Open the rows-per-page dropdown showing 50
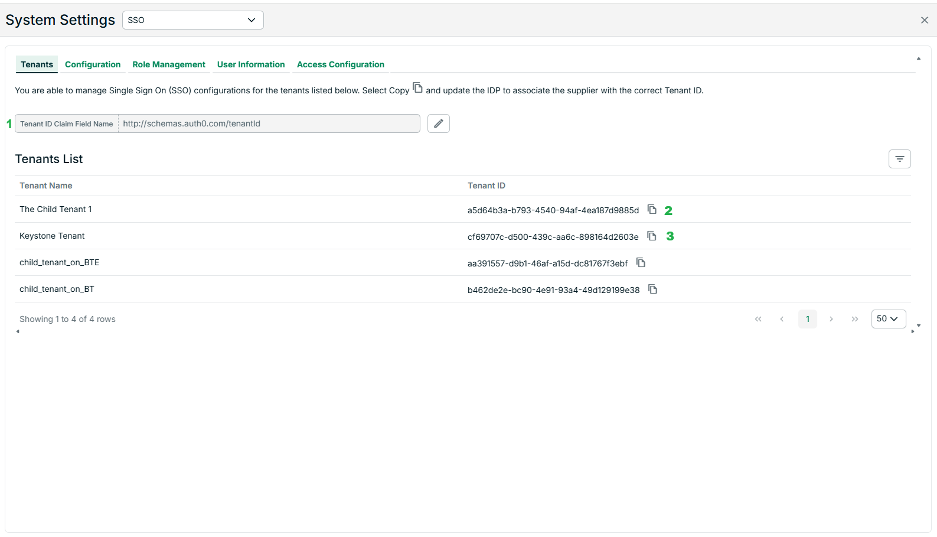Screen dimensions: 937x537 click(889, 319)
